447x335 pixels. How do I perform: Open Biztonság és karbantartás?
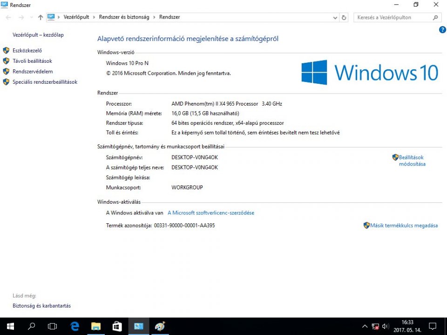(x=41, y=306)
